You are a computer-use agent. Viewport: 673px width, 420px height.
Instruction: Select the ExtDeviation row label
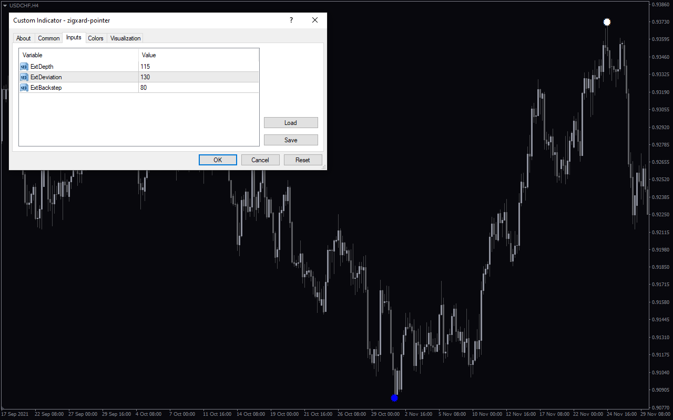click(46, 77)
